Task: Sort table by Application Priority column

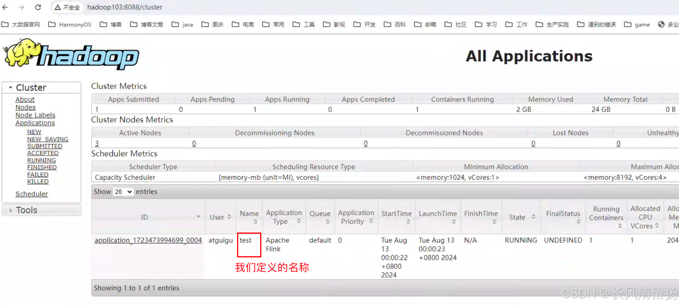Action: point(356,217)
